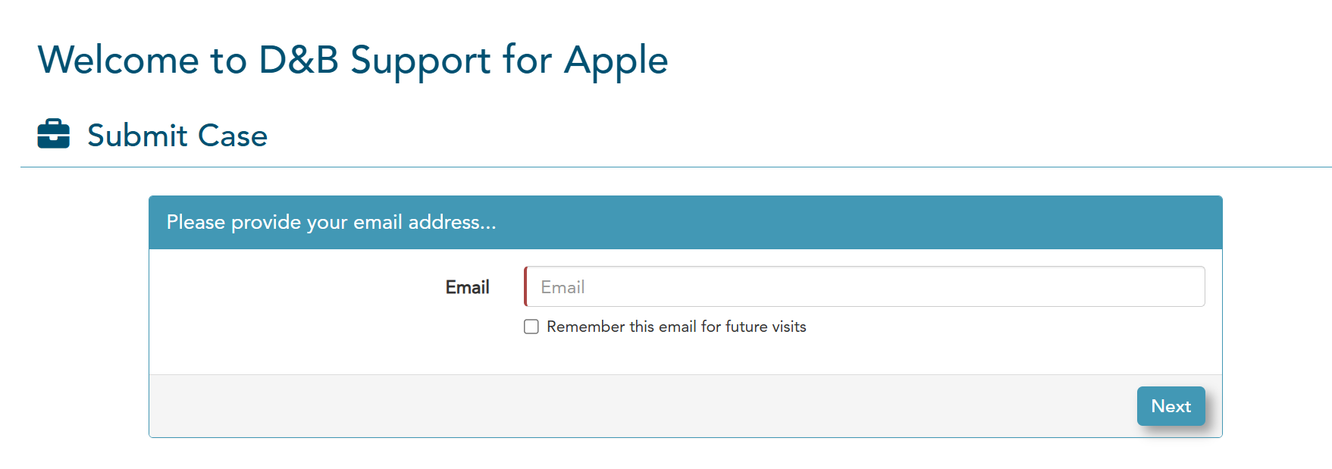Click the word Support in the title
Viewport: 1332px width, 469px height.
click(420, 60)
